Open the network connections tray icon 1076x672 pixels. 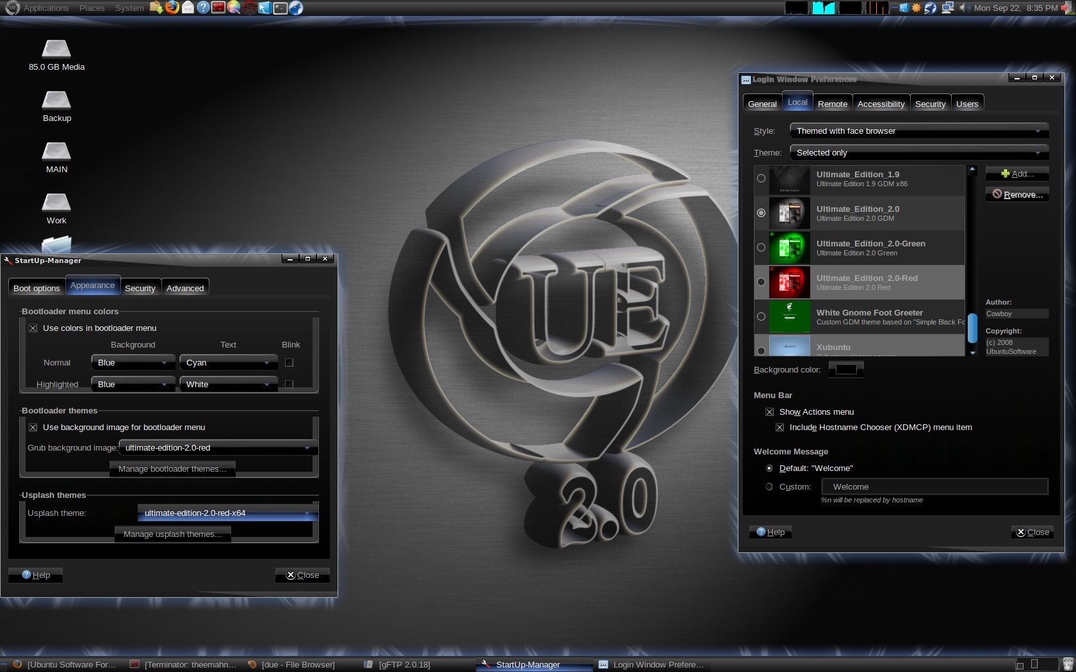(x=948, y=8)
